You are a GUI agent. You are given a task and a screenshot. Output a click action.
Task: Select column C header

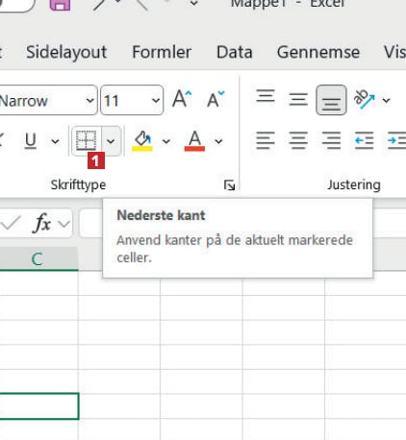38,258
